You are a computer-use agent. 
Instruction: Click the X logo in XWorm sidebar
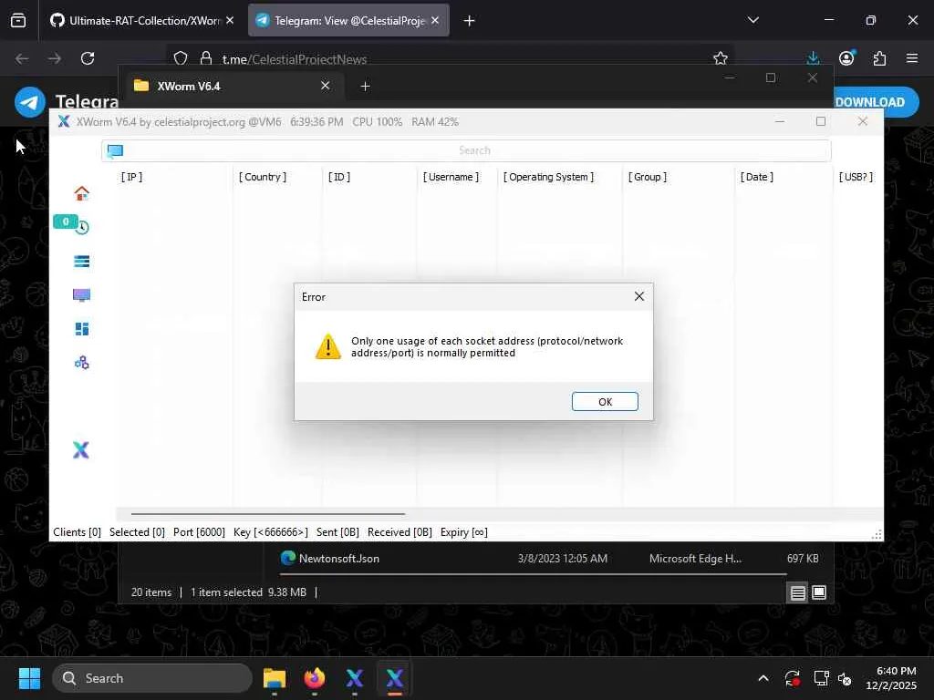(81, 450)
